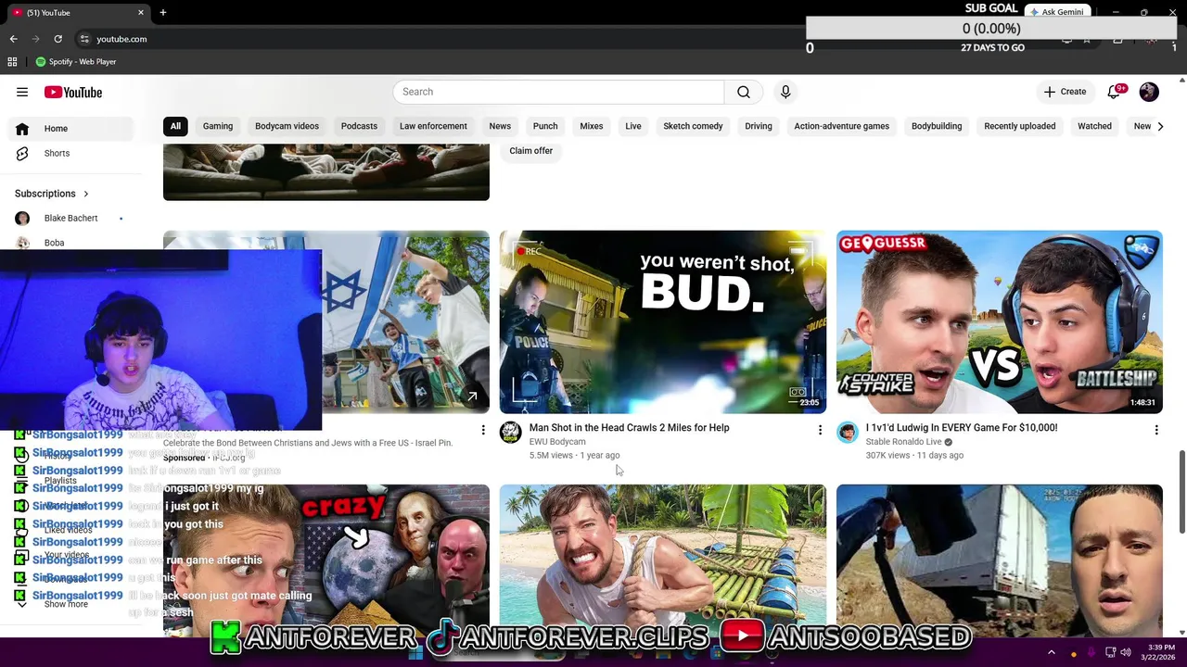The image size is (1187, 667).
Task: Start voice search with the microphone icon
Action: pyautogui.click(x=785, y=92)
